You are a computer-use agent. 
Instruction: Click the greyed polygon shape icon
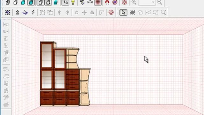pos(141,12)
